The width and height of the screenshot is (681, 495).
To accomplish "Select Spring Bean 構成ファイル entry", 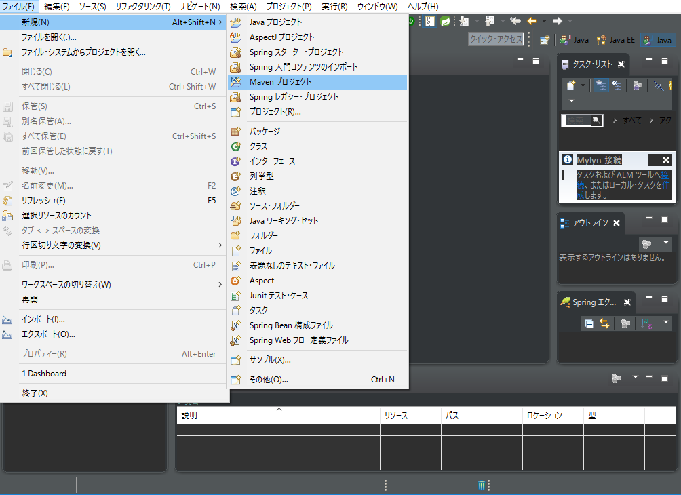I will click(x=317, y=325).
